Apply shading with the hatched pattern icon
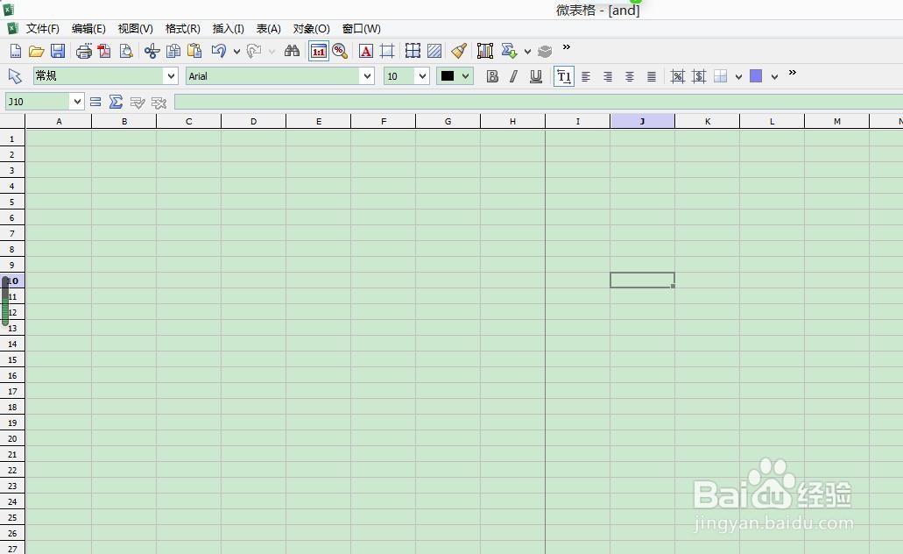The image size is (903, 554). (x=434, y=52)
